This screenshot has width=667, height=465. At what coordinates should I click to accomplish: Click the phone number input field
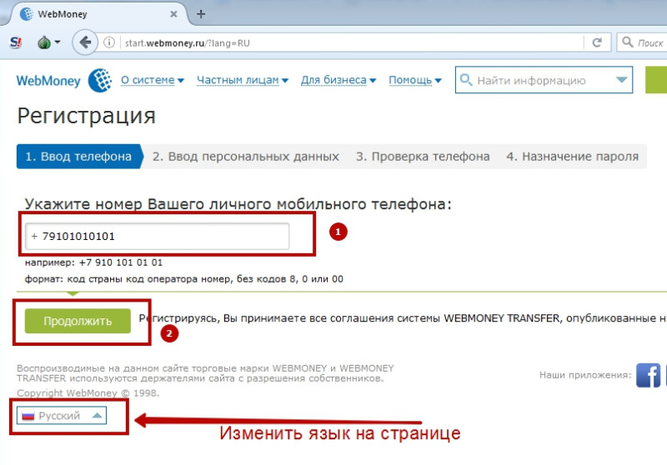point(157,237)
